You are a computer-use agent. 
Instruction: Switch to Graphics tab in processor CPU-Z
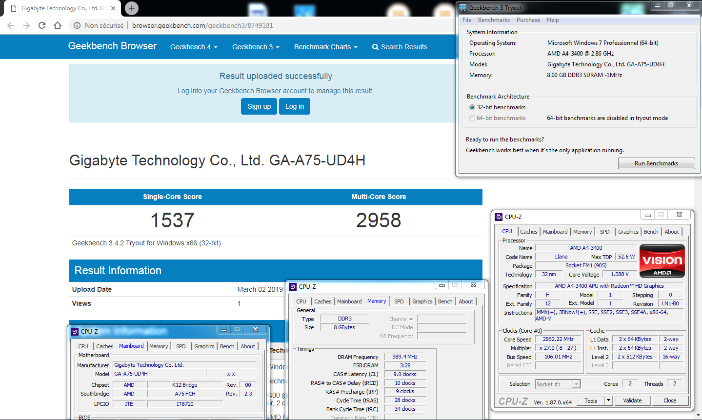[x=628, y=232]
